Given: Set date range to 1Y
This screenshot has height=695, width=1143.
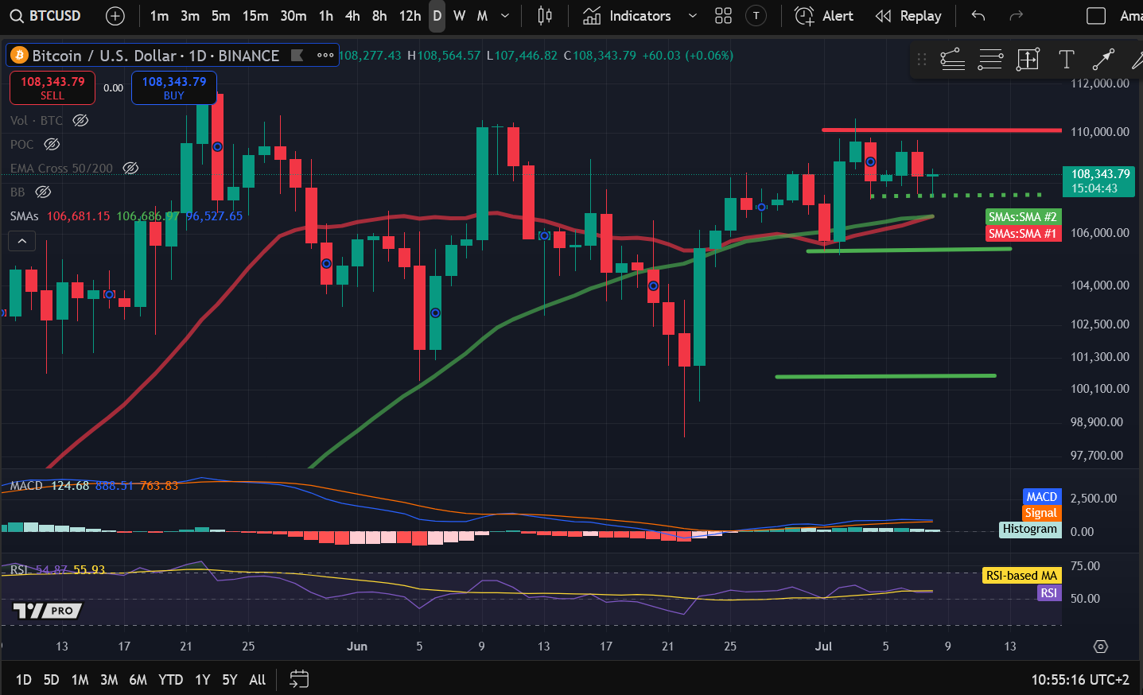Looking at the screenshot, I should [203, 679].
